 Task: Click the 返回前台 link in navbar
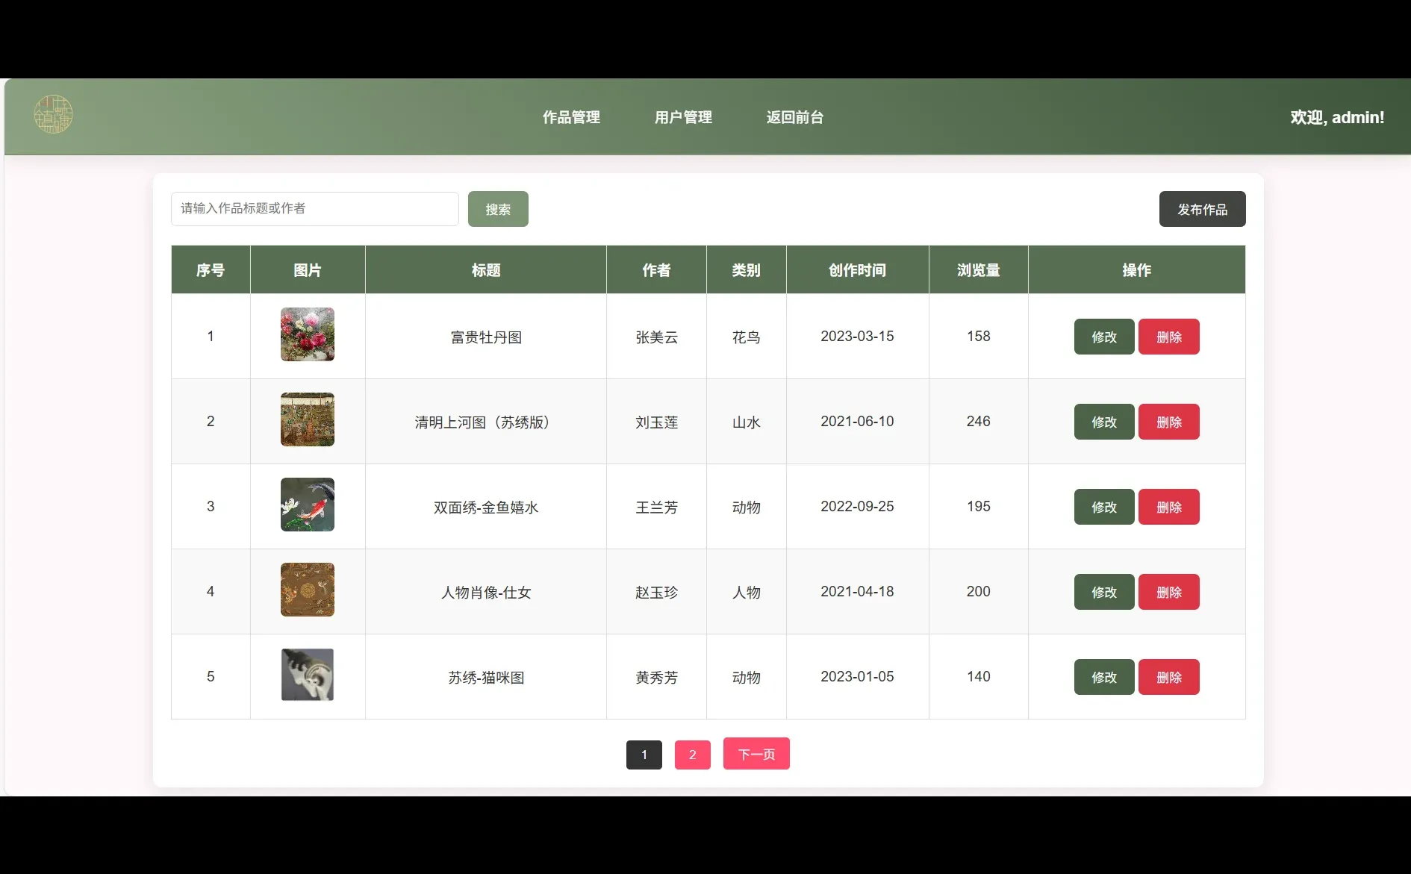tap(794, 117)
